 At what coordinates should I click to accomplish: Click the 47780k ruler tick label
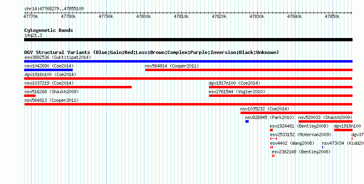[68, 16]
